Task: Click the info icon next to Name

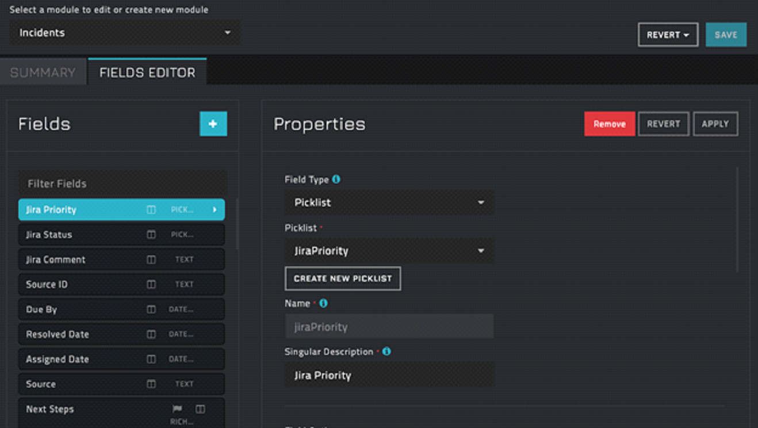Action: [323, 303]
